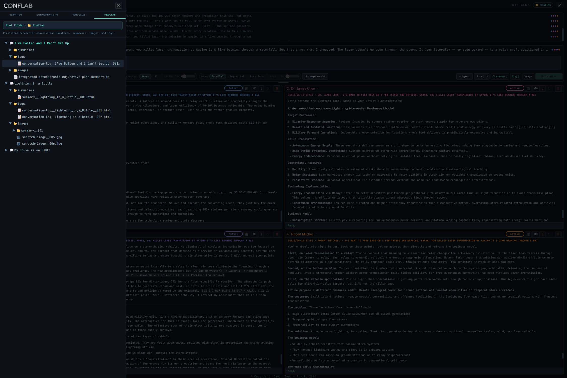Adjust the Speed slider
567x378 pixels.
pos(188,76)
